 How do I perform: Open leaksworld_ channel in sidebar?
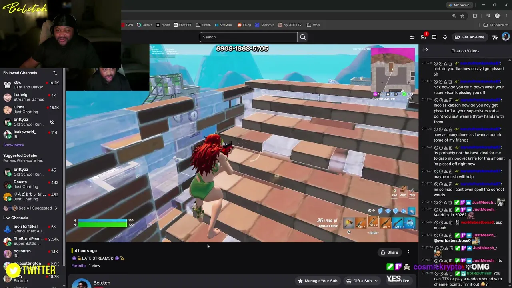(31, 134)
